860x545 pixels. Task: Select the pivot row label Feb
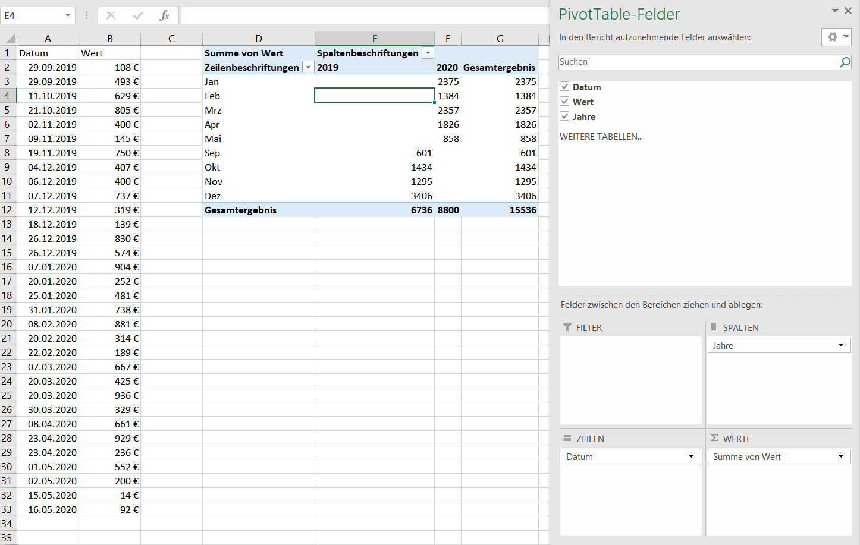point(259,96)
